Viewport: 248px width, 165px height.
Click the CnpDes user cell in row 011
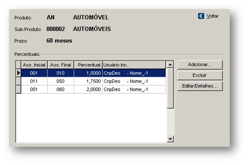click(134, 81)
